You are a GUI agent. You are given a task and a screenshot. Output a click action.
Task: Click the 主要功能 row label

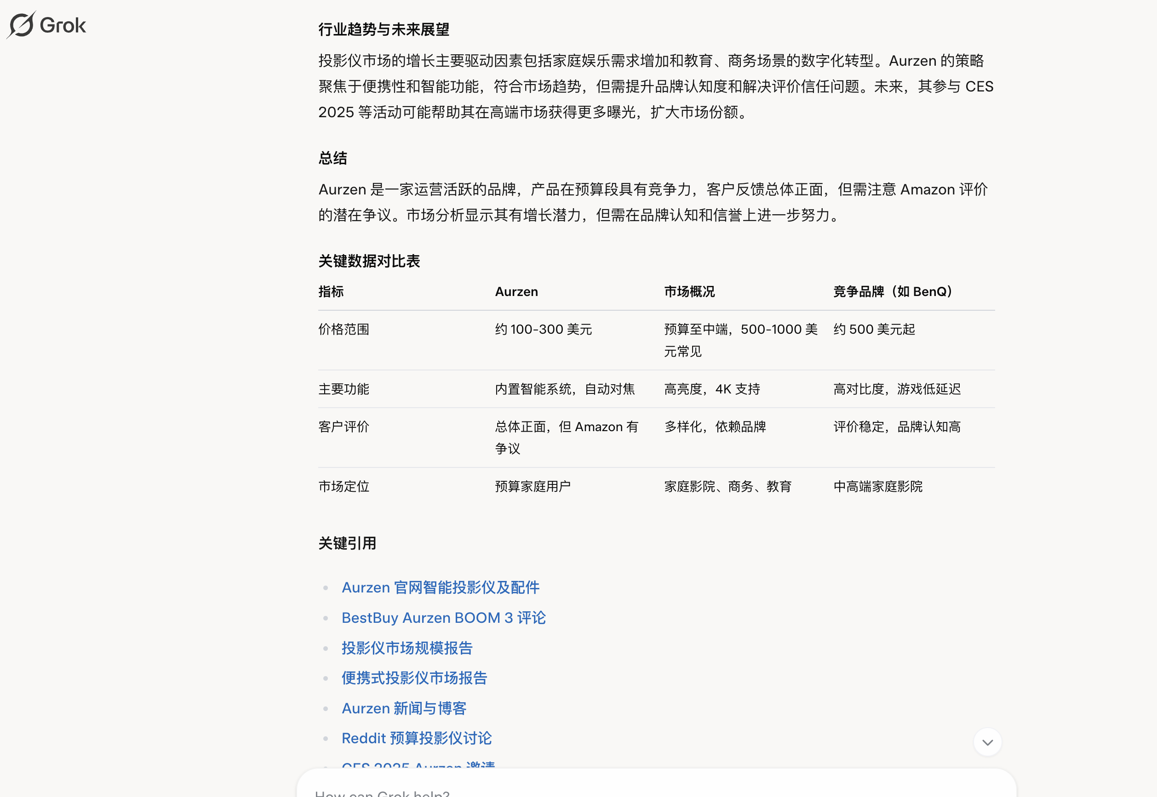pos(344,389)
